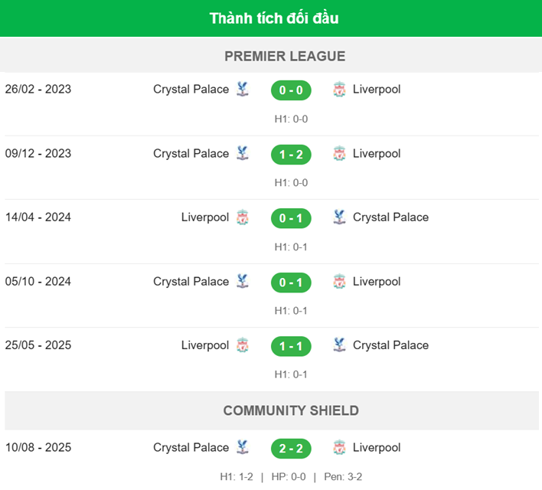
Task: Select the COMMUNITY SHIELD section header
Action: point(291,410)
